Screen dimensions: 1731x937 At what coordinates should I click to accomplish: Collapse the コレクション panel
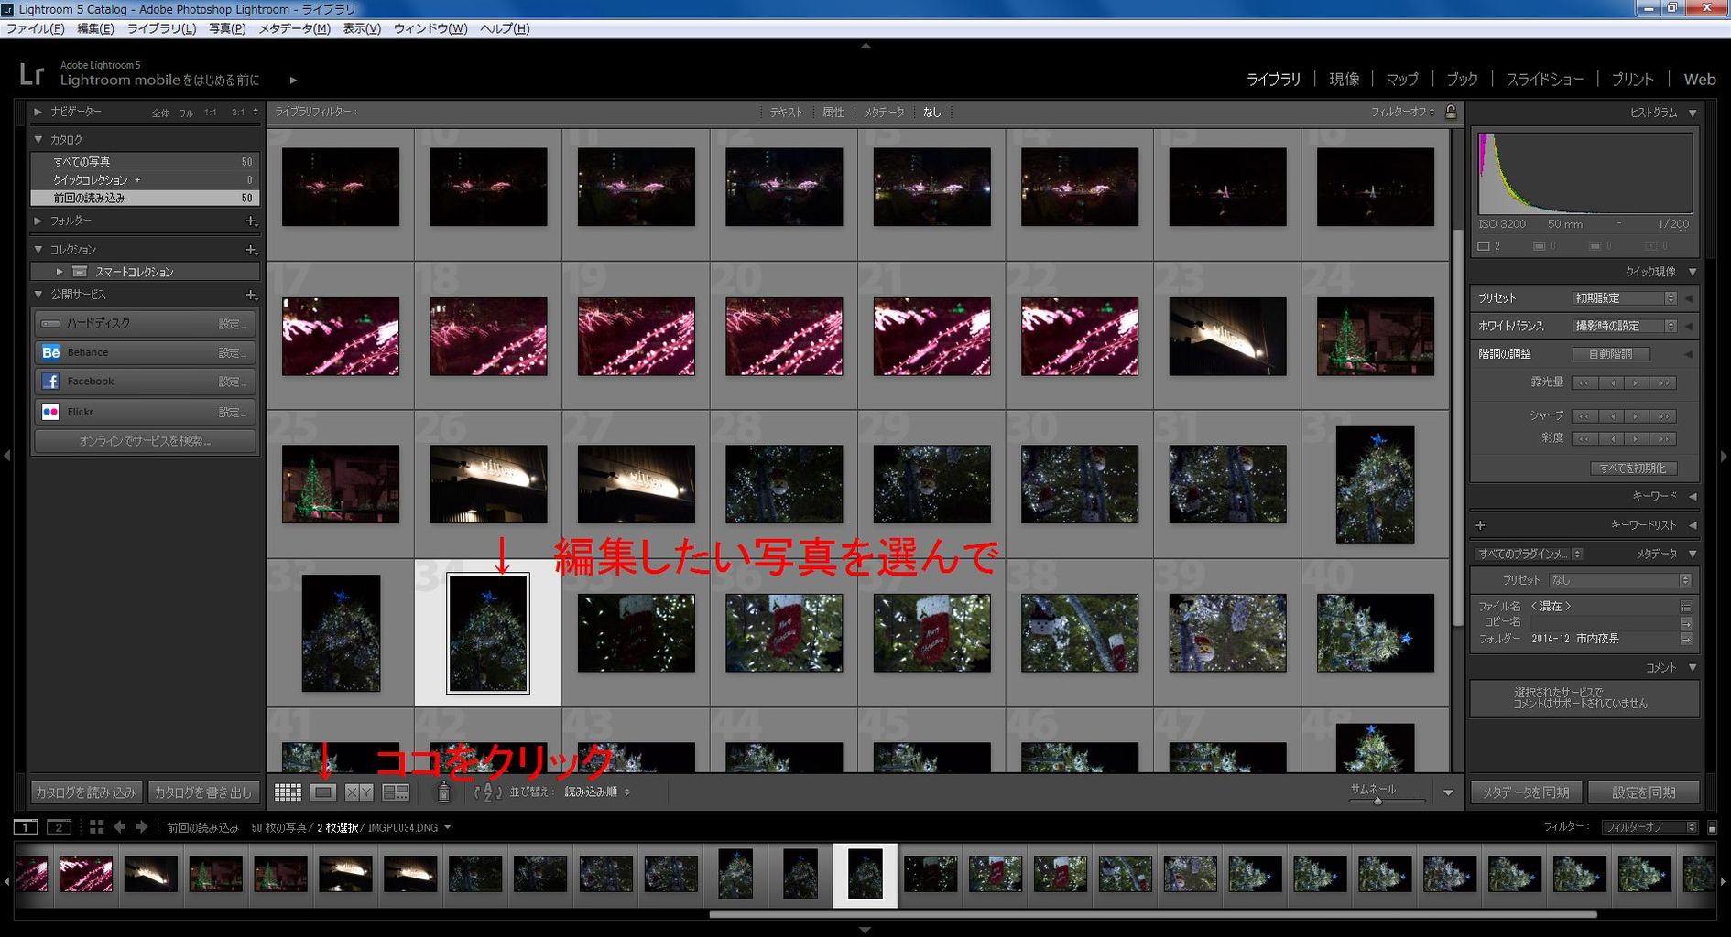(x=38, y=248)
